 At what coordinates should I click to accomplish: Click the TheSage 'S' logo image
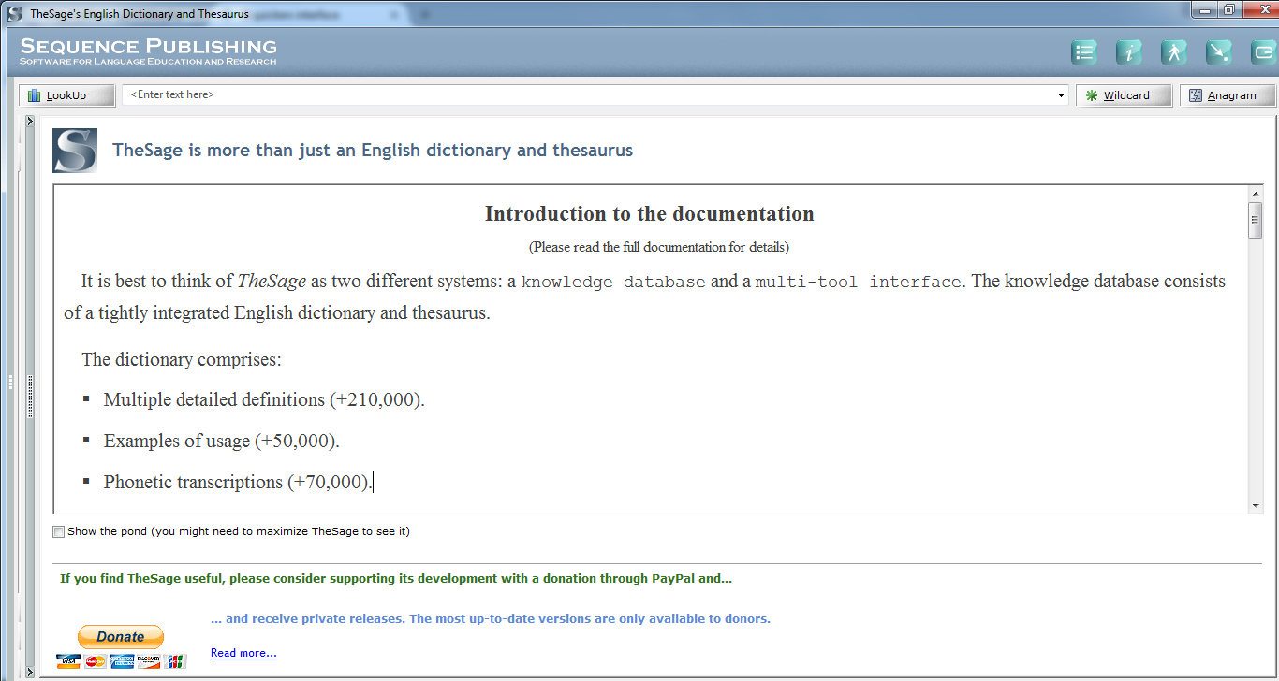coord(75,151)
